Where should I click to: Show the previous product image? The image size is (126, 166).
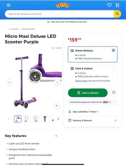click(9, 82)
